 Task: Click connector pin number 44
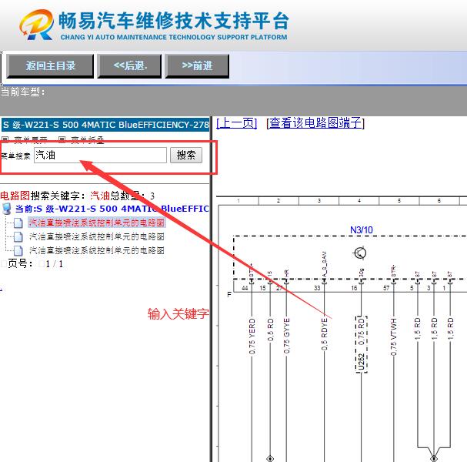pos(245,288)
